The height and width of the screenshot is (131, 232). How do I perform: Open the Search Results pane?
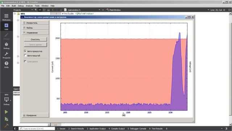(76, 128)
